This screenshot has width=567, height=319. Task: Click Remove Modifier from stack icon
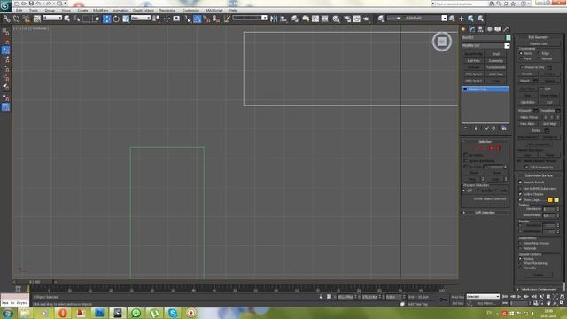click(494, 128)
